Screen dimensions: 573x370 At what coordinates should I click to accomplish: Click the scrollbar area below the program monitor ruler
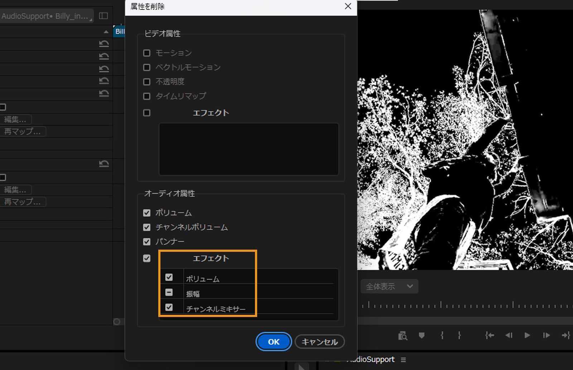click(465, 321)
